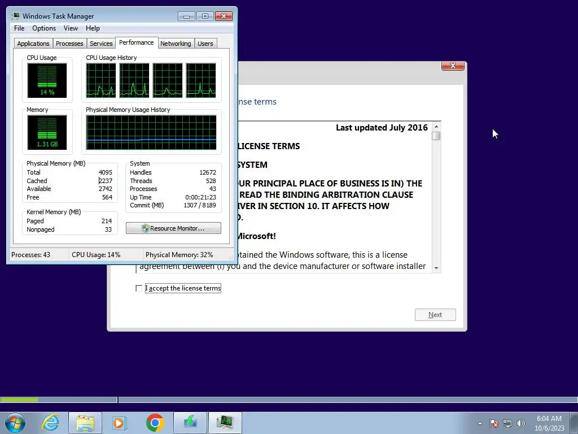Click the Available value 2742
Viewport: 578px width, 434px height.
pos(106,189)
